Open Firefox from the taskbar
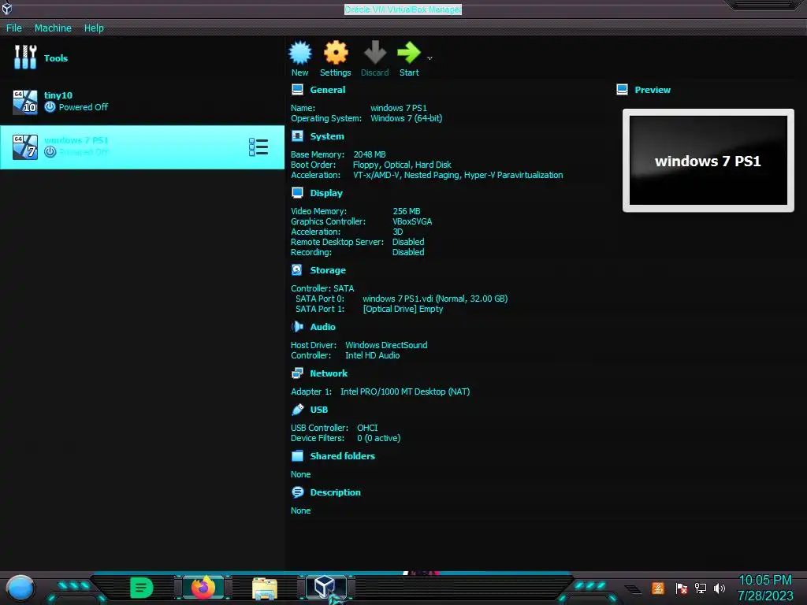Viewport: 807px width, 605px height. (x=203, y=587)
